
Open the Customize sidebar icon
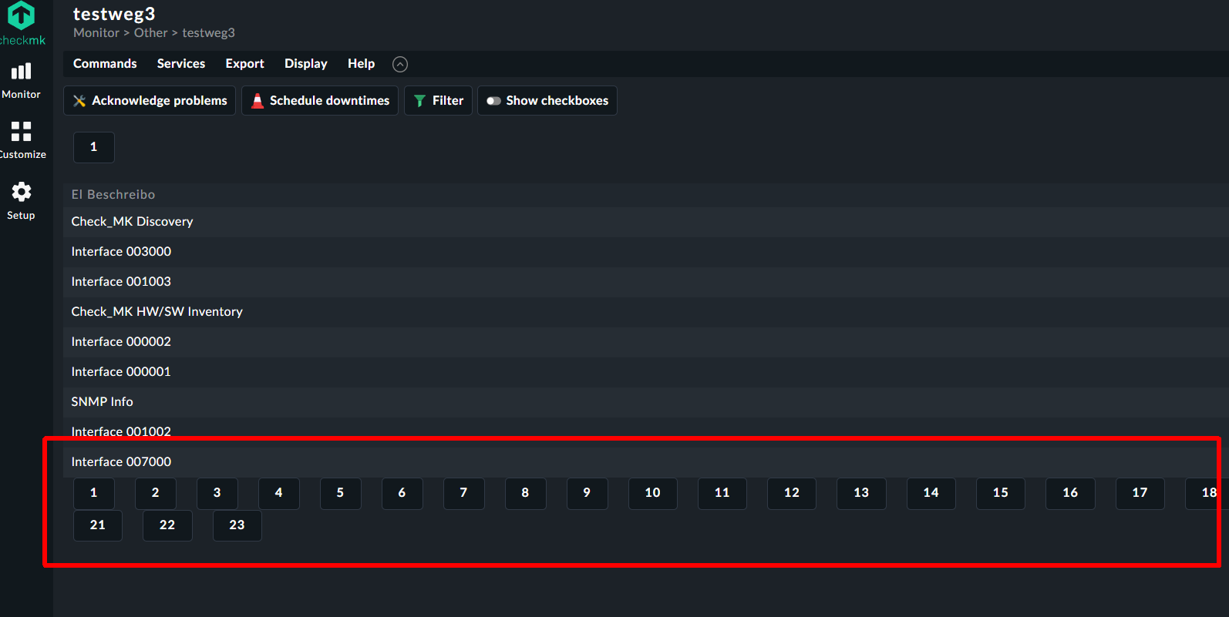tap(21, 131)
